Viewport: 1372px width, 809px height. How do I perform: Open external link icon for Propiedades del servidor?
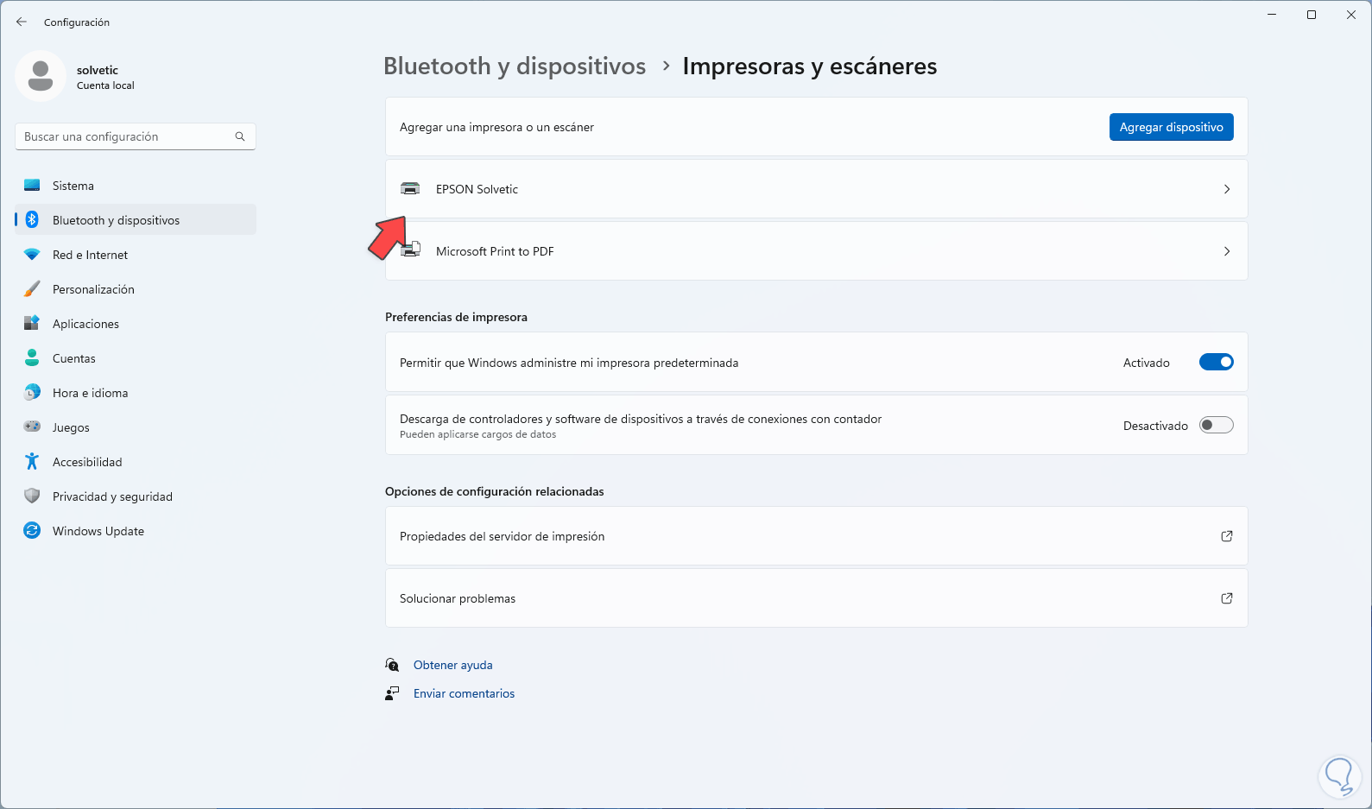coord(1227,536)
